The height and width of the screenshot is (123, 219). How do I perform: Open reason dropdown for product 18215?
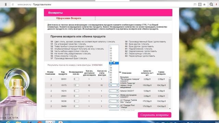click(114, 91)
